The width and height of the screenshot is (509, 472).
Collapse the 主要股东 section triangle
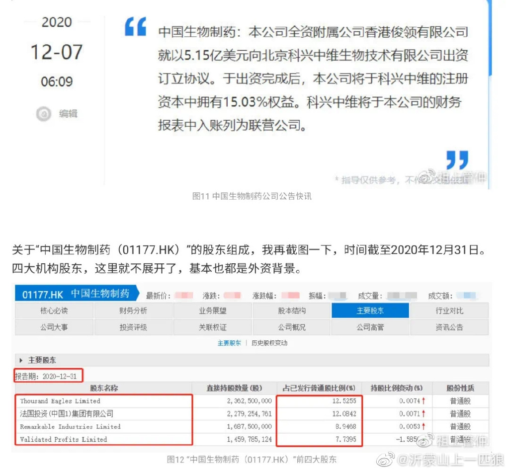[x=21, y=360]
